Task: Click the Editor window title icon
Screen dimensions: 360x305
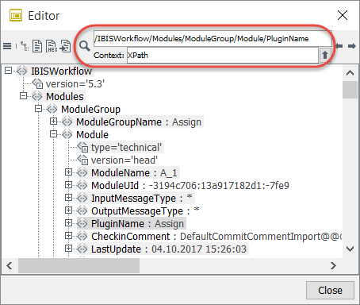Action: 16,15
